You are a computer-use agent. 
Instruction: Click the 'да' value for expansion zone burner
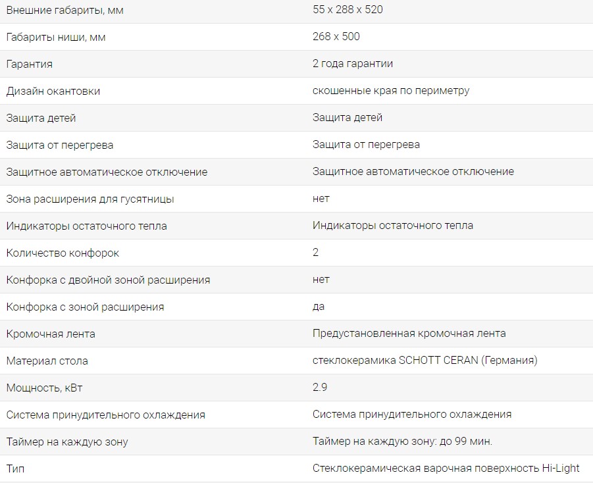pos(319,307)
